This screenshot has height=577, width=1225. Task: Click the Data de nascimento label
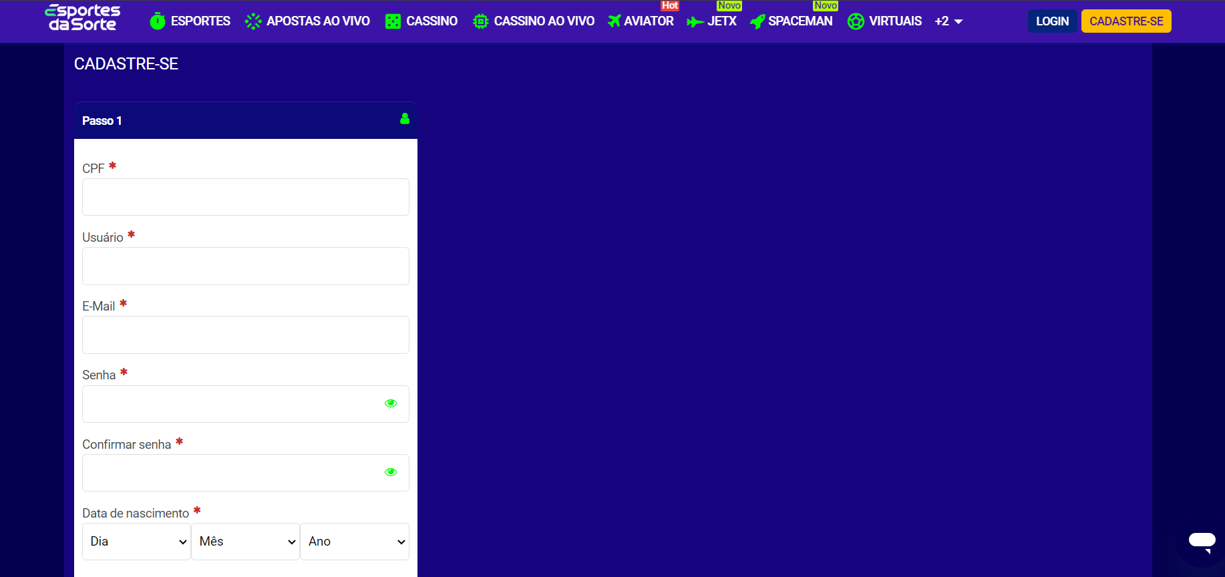coord(136,514)
